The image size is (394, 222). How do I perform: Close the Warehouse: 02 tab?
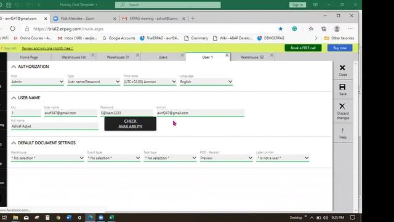pyautogui.click(x=271, y=55)
